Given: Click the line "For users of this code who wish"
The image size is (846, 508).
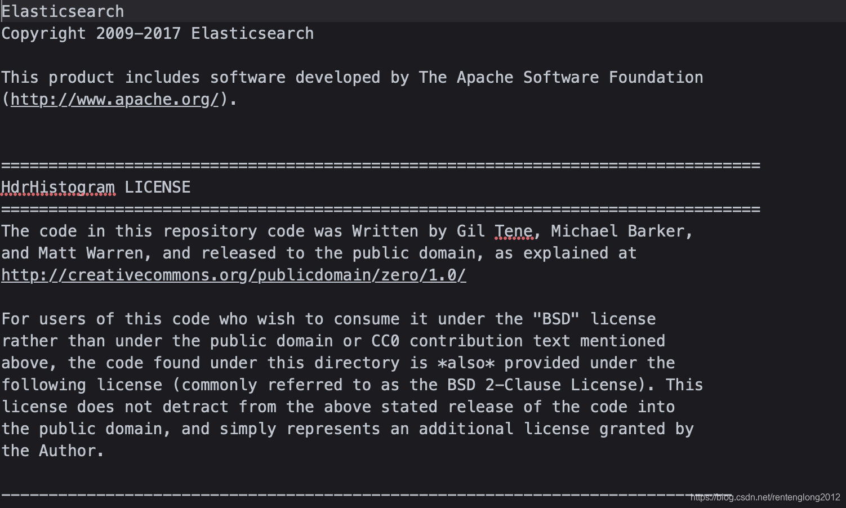Looking at the screenshot, I should (328, 319).
